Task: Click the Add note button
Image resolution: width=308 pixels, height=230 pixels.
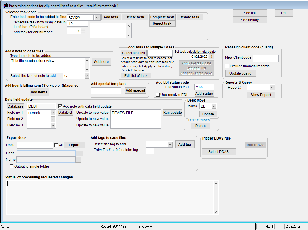Action: [x=101, y=61]
